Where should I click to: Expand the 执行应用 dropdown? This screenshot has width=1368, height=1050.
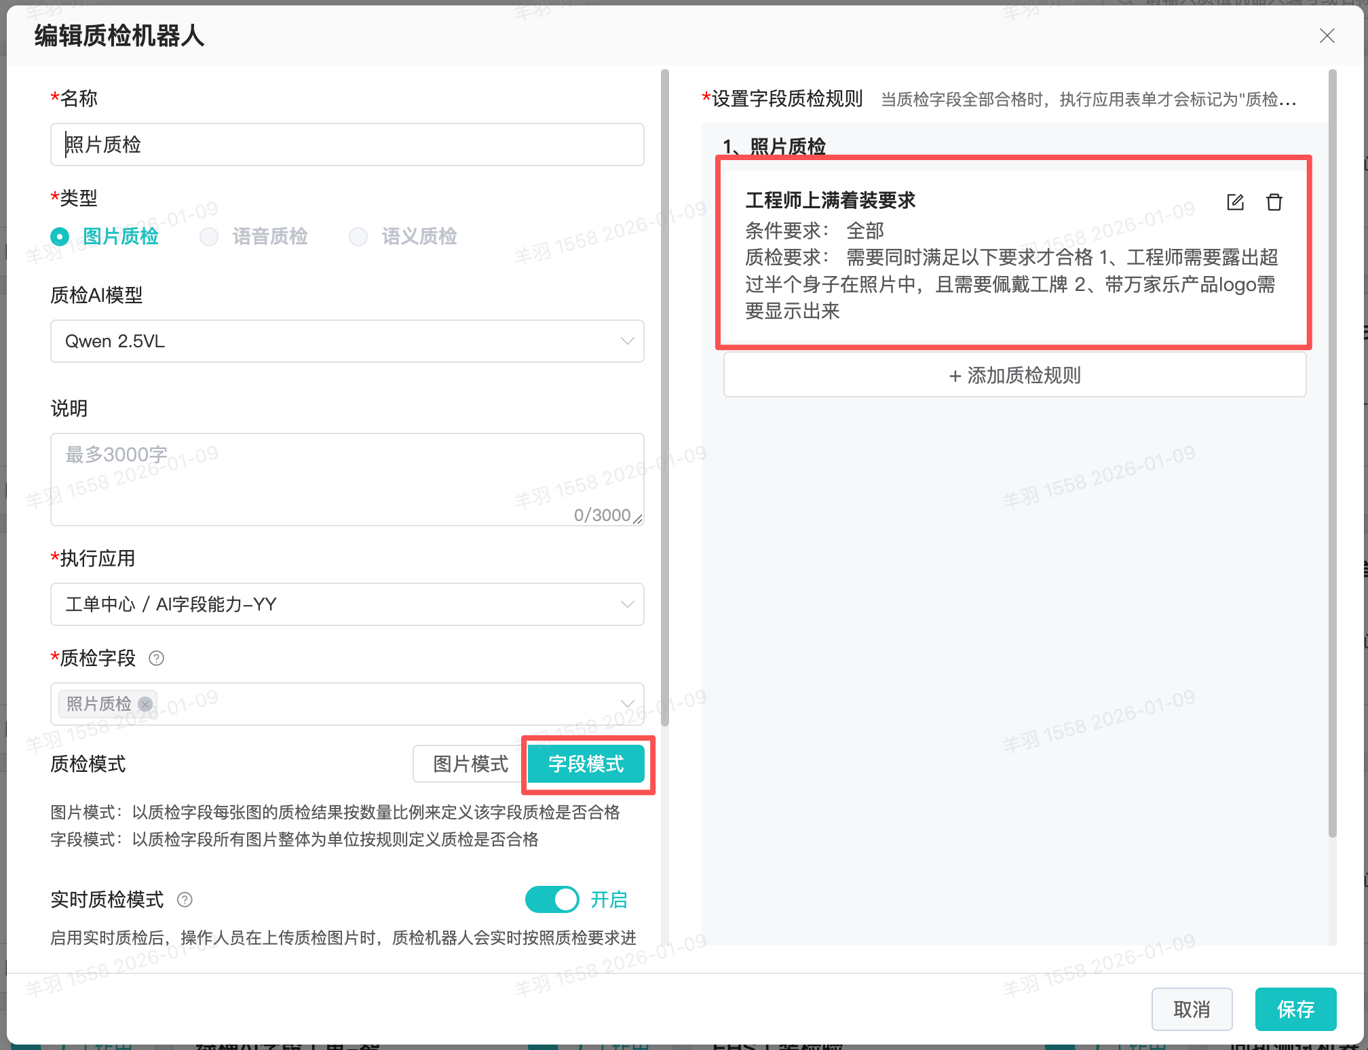click(x=347, y=604)
